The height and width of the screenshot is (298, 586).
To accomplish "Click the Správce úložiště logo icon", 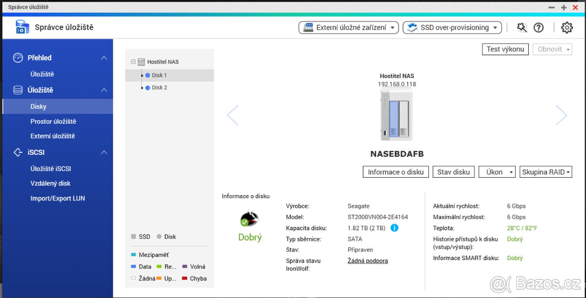I will [22, 27].
